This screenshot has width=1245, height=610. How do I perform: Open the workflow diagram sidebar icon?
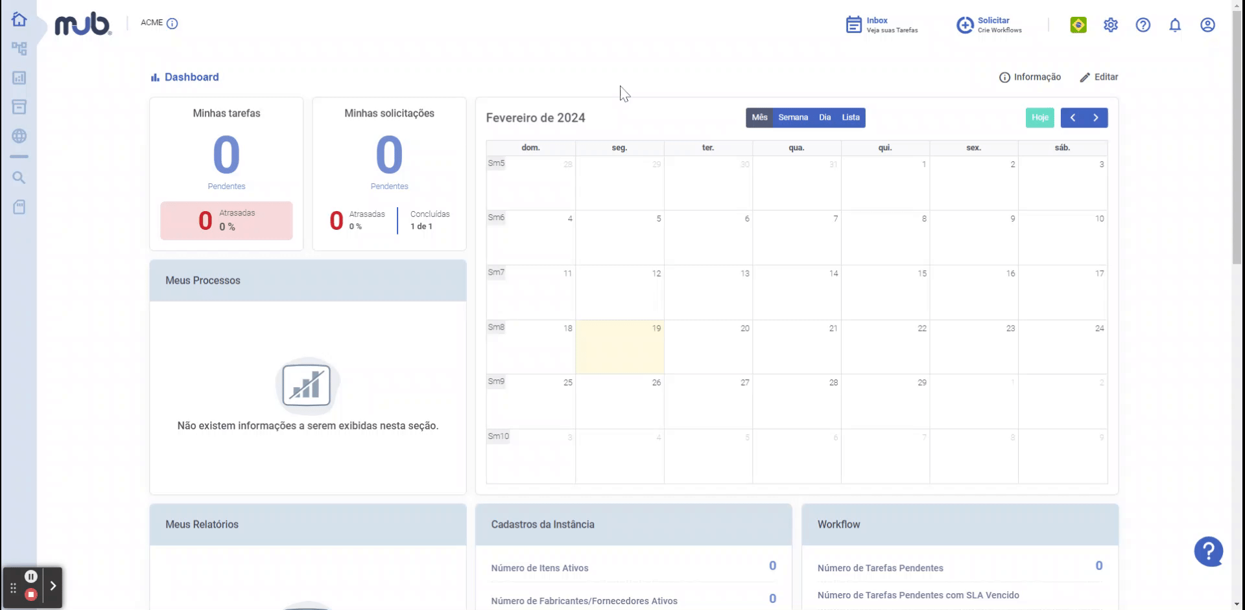pos(19,49)
